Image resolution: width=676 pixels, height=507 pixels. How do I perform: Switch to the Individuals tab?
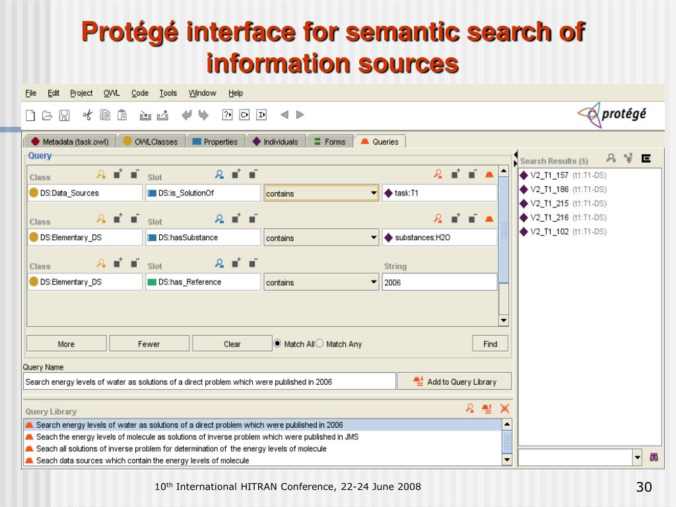coord(275,141)
